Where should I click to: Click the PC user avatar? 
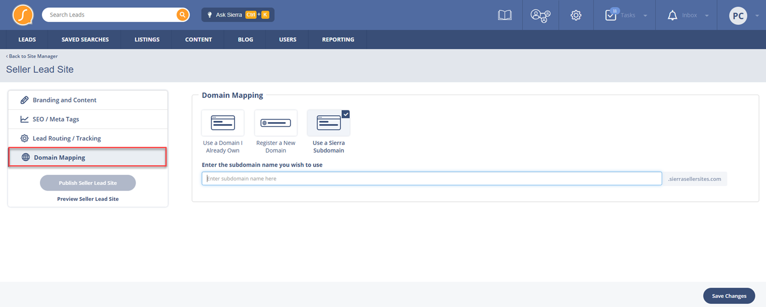point(738,16)
